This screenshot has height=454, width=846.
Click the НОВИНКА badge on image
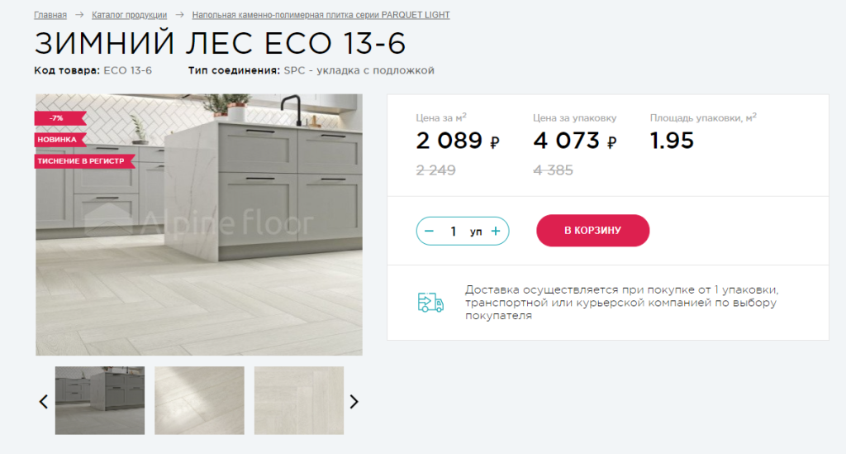59,139
